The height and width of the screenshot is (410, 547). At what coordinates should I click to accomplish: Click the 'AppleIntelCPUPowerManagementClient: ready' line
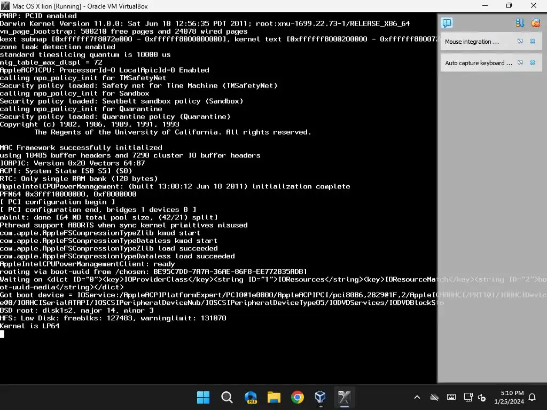(87, 264)
